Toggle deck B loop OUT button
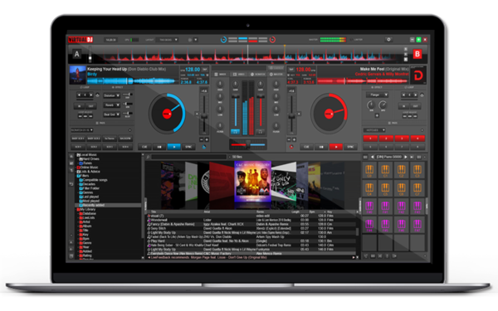498x311 pixels. [416, 106]
